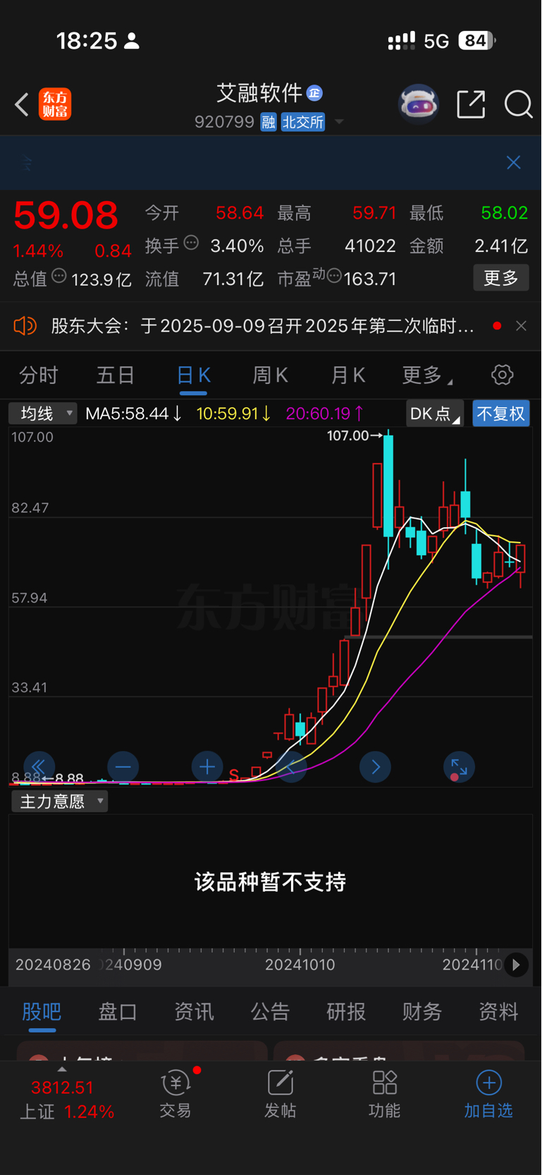Tap the MA5:58.44 value

point(133,414)
